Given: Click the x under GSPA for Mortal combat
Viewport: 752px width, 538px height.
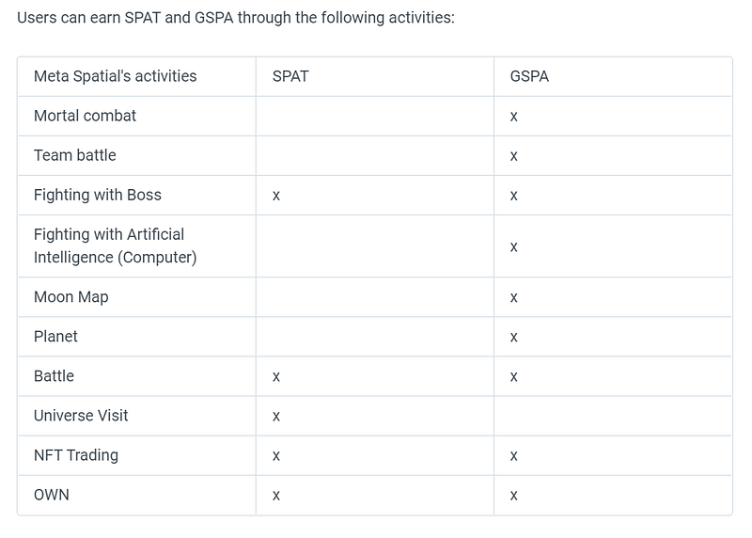Looking at the screenshot, I should (x=513, y=117).
